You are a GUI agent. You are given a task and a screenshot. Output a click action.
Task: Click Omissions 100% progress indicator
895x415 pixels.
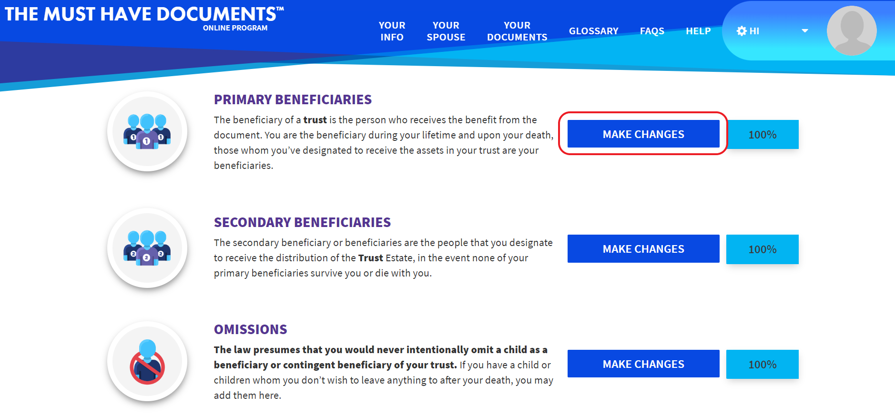762,365
